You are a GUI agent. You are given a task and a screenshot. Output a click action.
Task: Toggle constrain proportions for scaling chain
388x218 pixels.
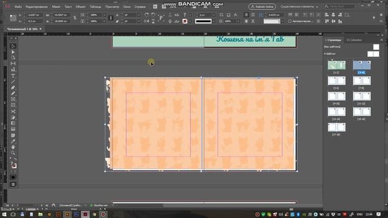pyautogui.click(x=110, y=18)
